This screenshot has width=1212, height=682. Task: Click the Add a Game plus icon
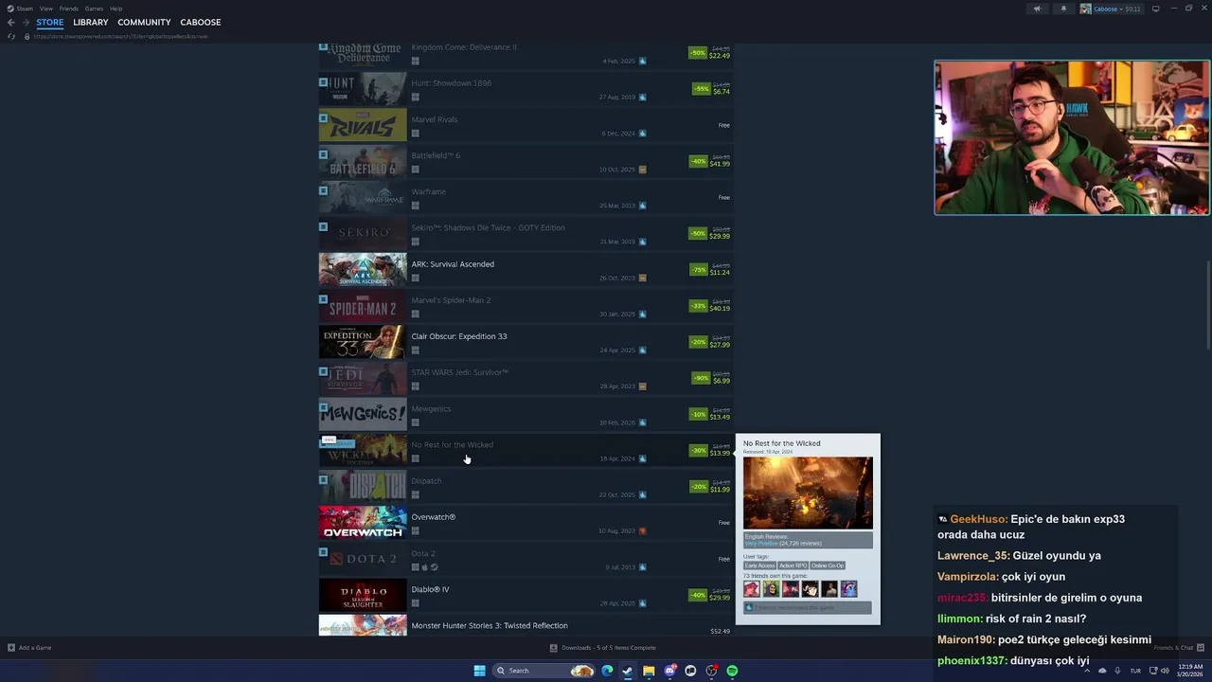click(x=11, y=648)
